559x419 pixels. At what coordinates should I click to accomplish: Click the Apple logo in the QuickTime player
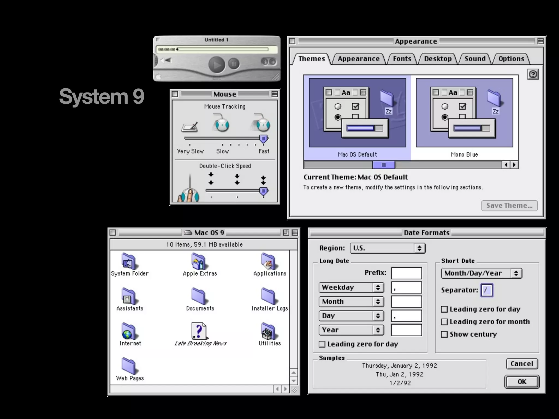click(158, 77)
